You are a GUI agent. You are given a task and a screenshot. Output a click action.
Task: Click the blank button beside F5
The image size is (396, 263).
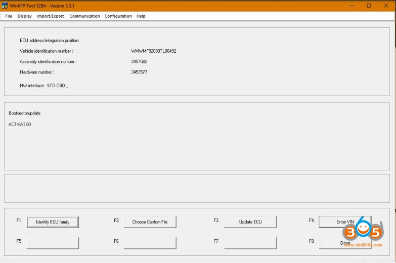click(x=53, y=243)
